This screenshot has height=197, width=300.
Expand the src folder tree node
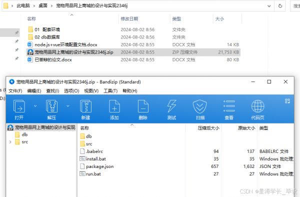[x=10, y=142]
